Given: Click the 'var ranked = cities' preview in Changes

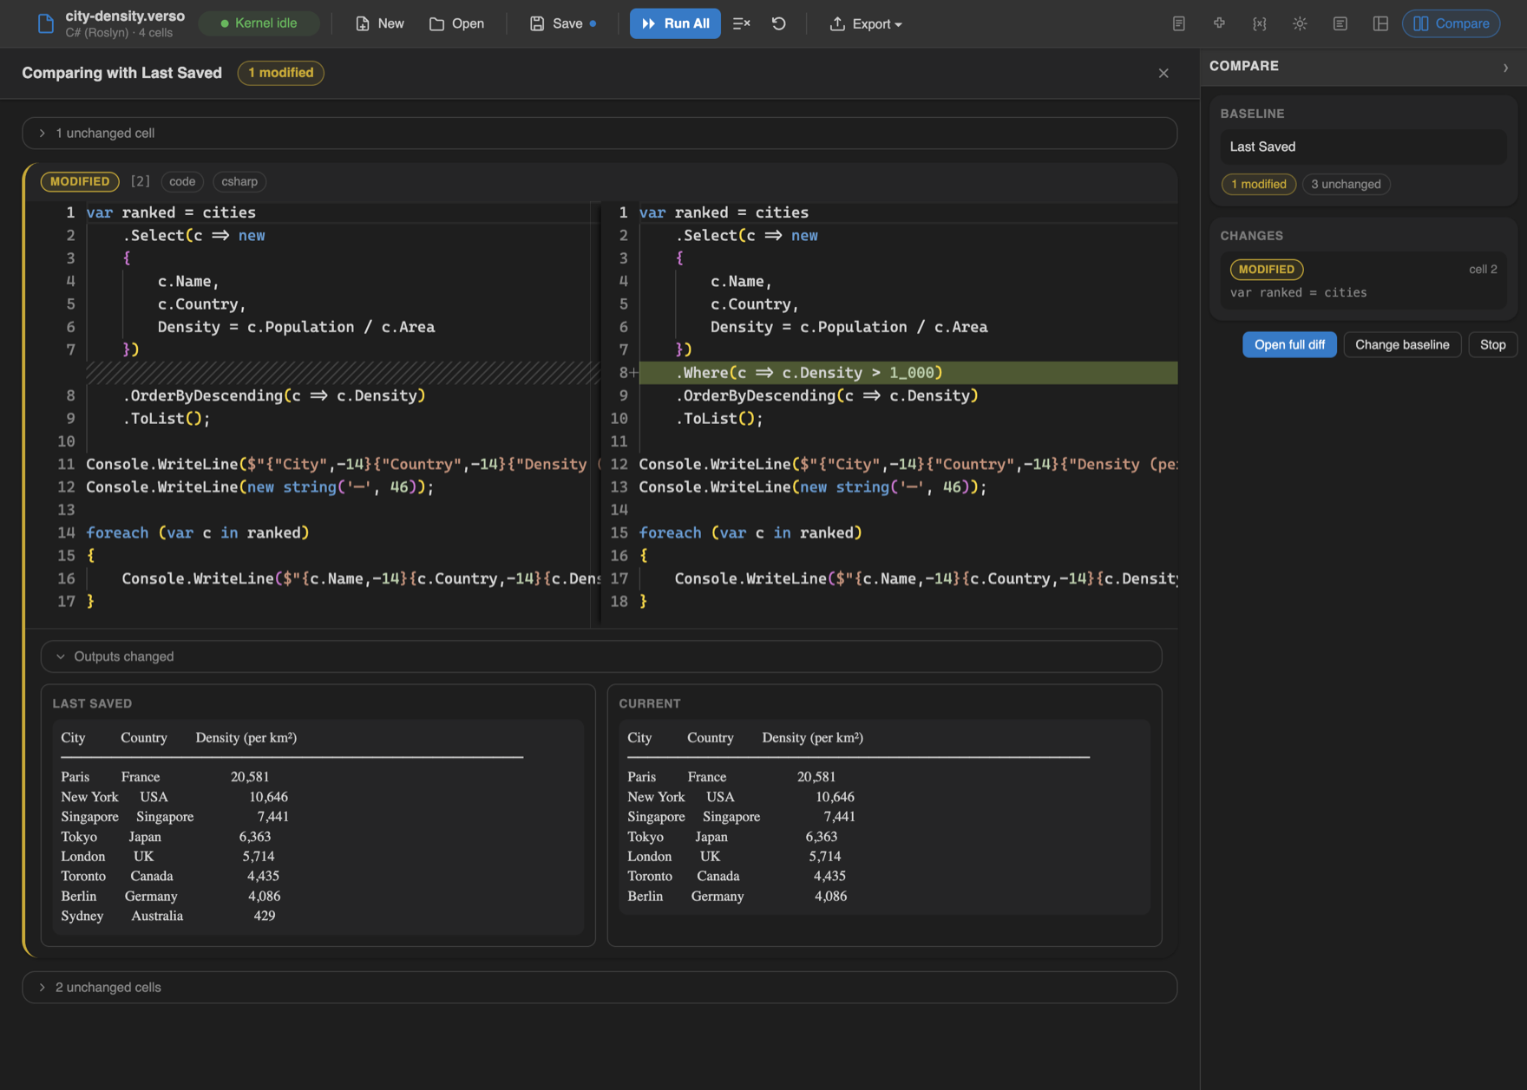Looking at the screenshot, I should (1298, 292).
